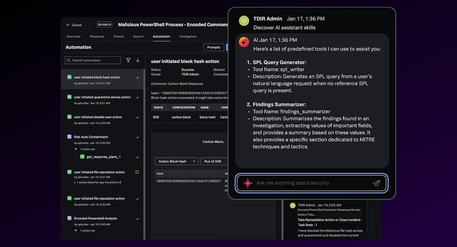Click the Encoded Powershell Analysis playbook icon
The image size is (457, 247).
pyautogui.click(x=69, y=218)
